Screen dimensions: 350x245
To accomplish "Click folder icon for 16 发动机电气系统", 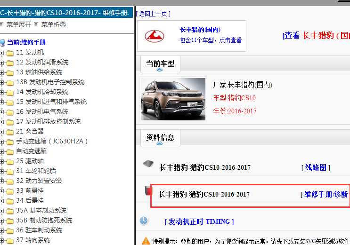I will coord(10,112).
